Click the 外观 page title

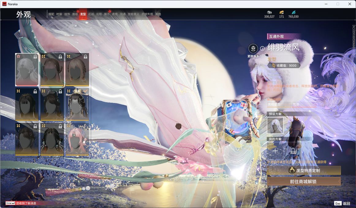[x=23, y=14]
